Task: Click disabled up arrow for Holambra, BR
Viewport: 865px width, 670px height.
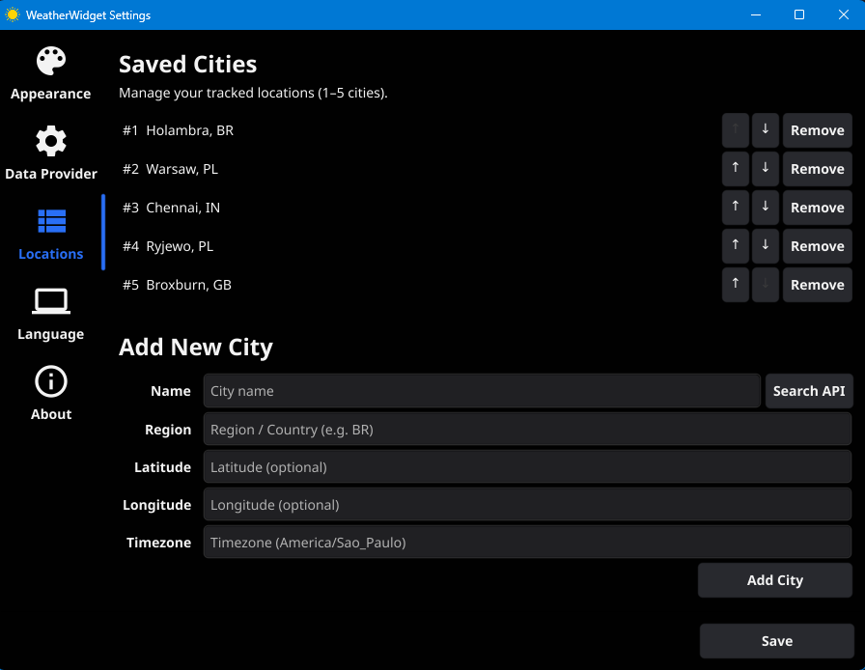Action: pyautogui.click(x=736, y=130)
